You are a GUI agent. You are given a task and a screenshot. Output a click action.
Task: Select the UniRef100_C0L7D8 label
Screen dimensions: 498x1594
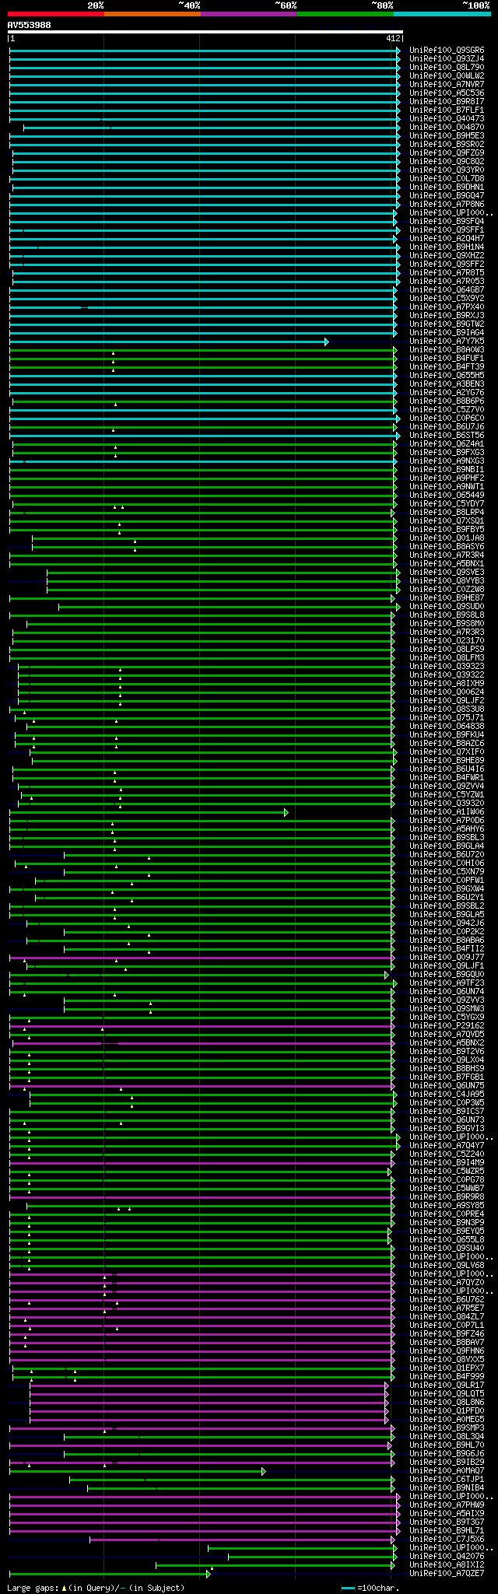[447, 178]
